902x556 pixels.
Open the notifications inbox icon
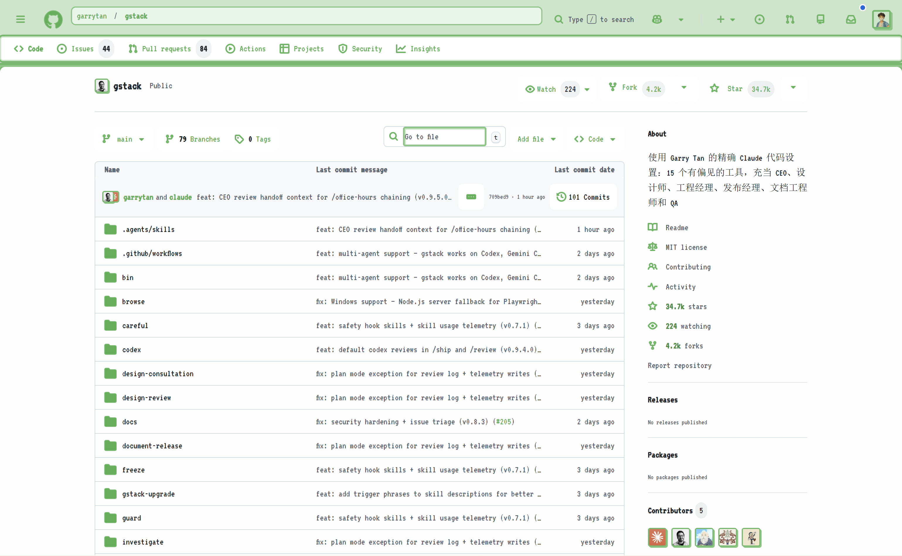[x=850, y=19]
